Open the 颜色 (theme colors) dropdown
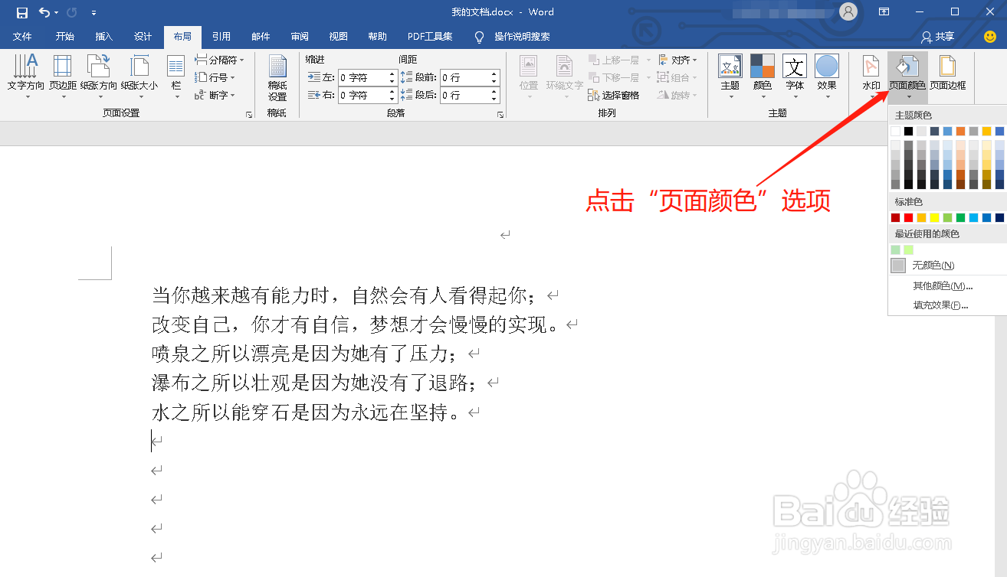 763,73
